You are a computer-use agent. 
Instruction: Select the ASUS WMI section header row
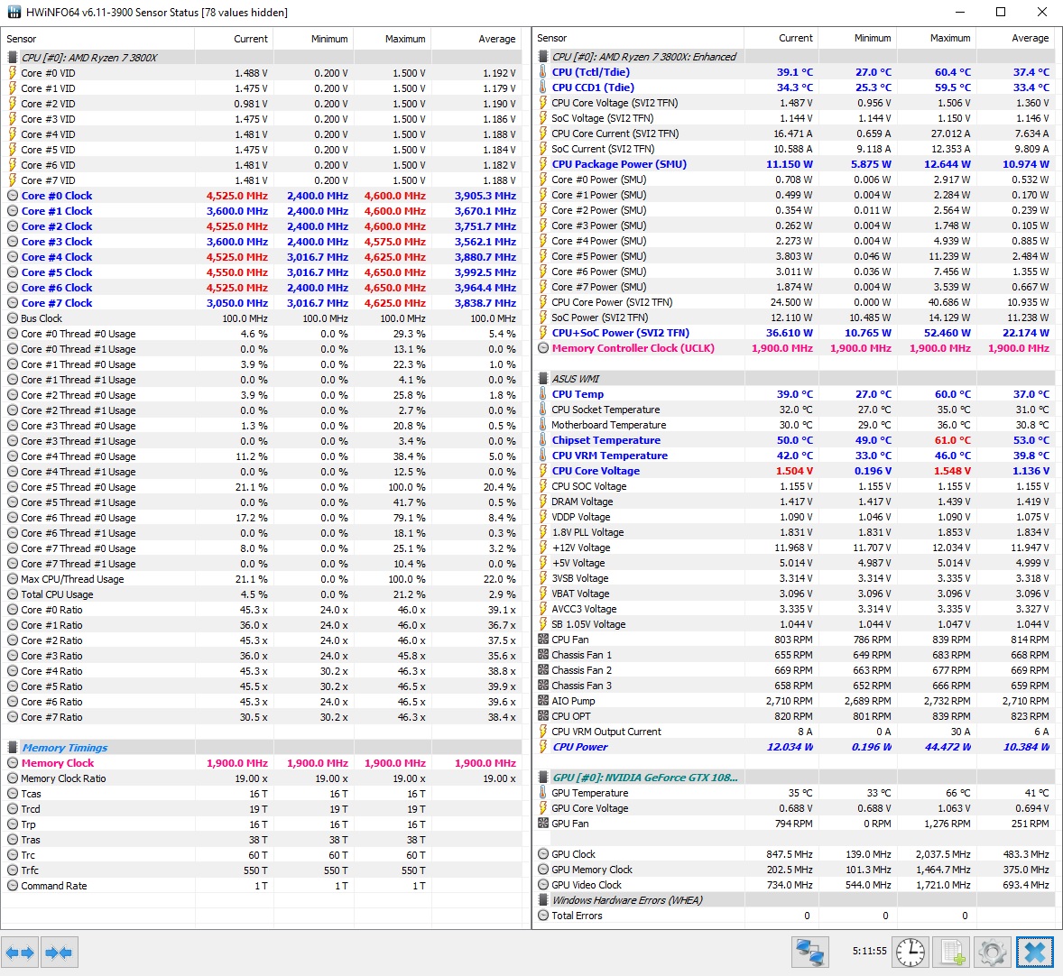pos(794,378)
